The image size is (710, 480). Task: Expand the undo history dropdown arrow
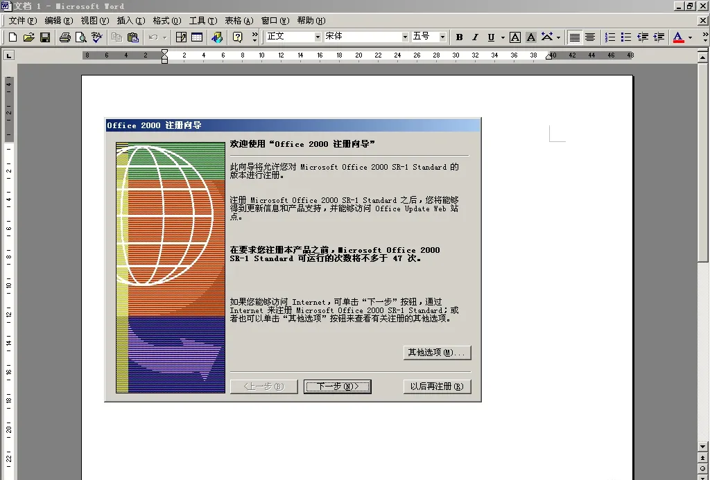[164, 37]
